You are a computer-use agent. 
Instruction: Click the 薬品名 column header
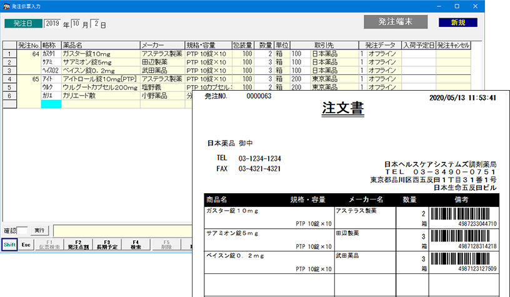[101, 45]
